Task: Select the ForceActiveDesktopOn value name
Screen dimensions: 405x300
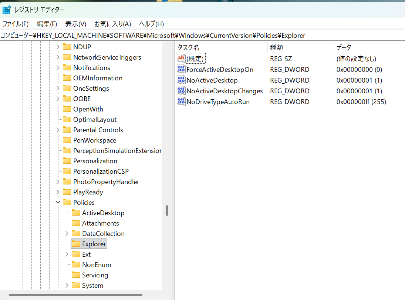Action: click(220, 70)
